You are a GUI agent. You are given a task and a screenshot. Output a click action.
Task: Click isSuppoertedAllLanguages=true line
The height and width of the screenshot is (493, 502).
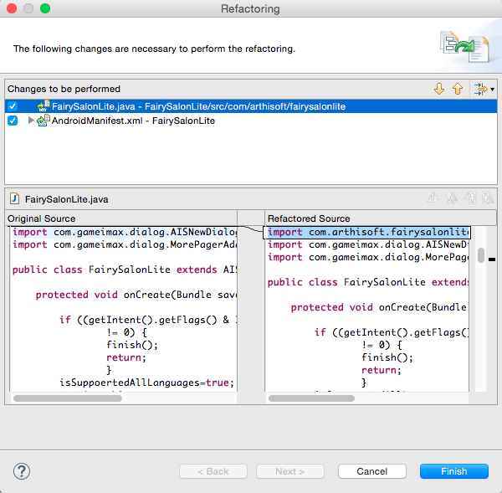(x=146, y=383)
